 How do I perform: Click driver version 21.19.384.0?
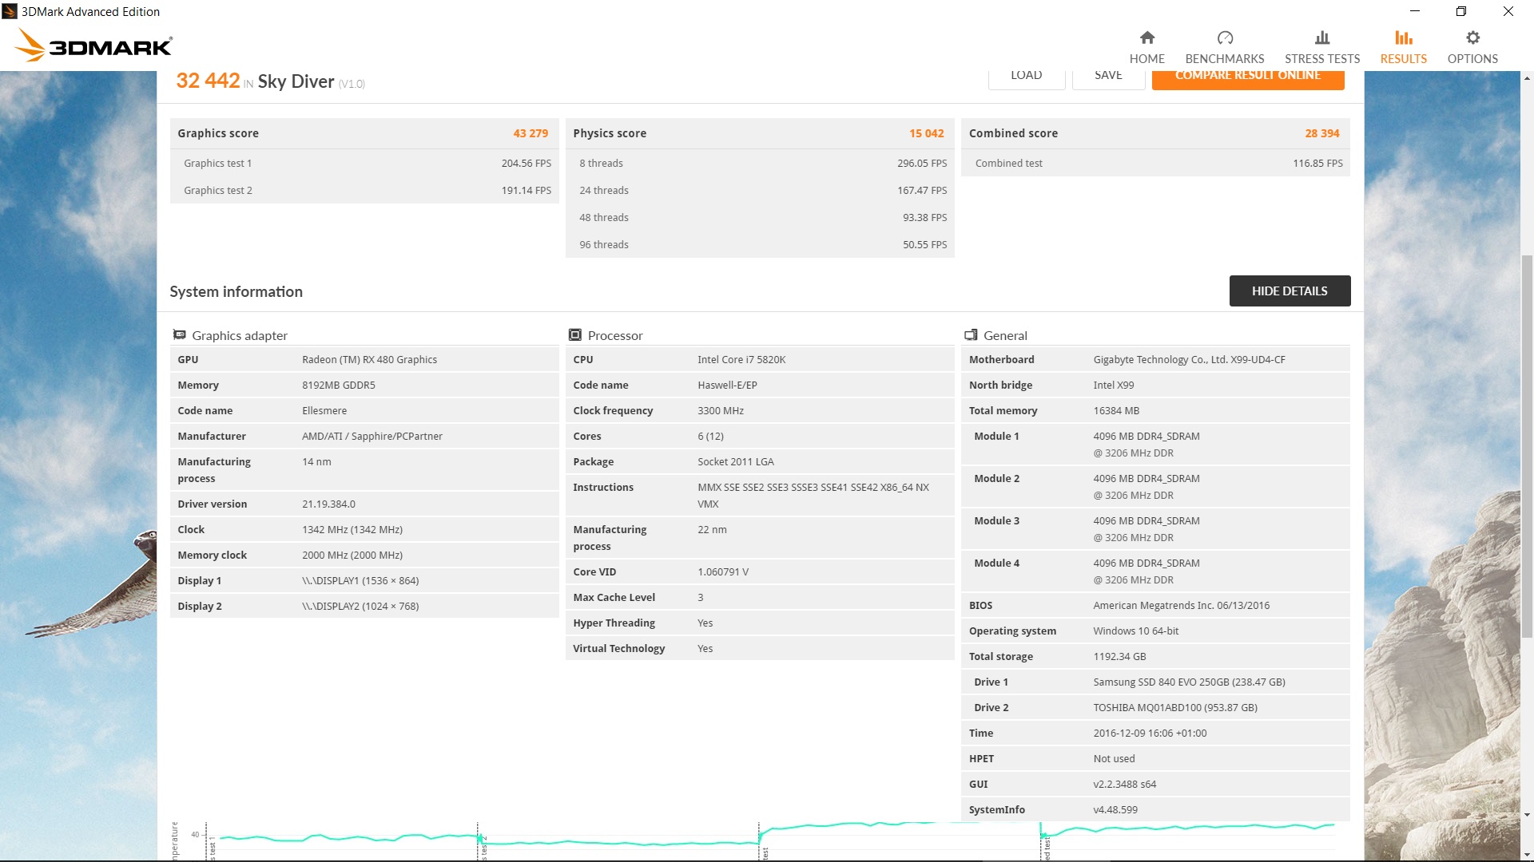point(328,504)
